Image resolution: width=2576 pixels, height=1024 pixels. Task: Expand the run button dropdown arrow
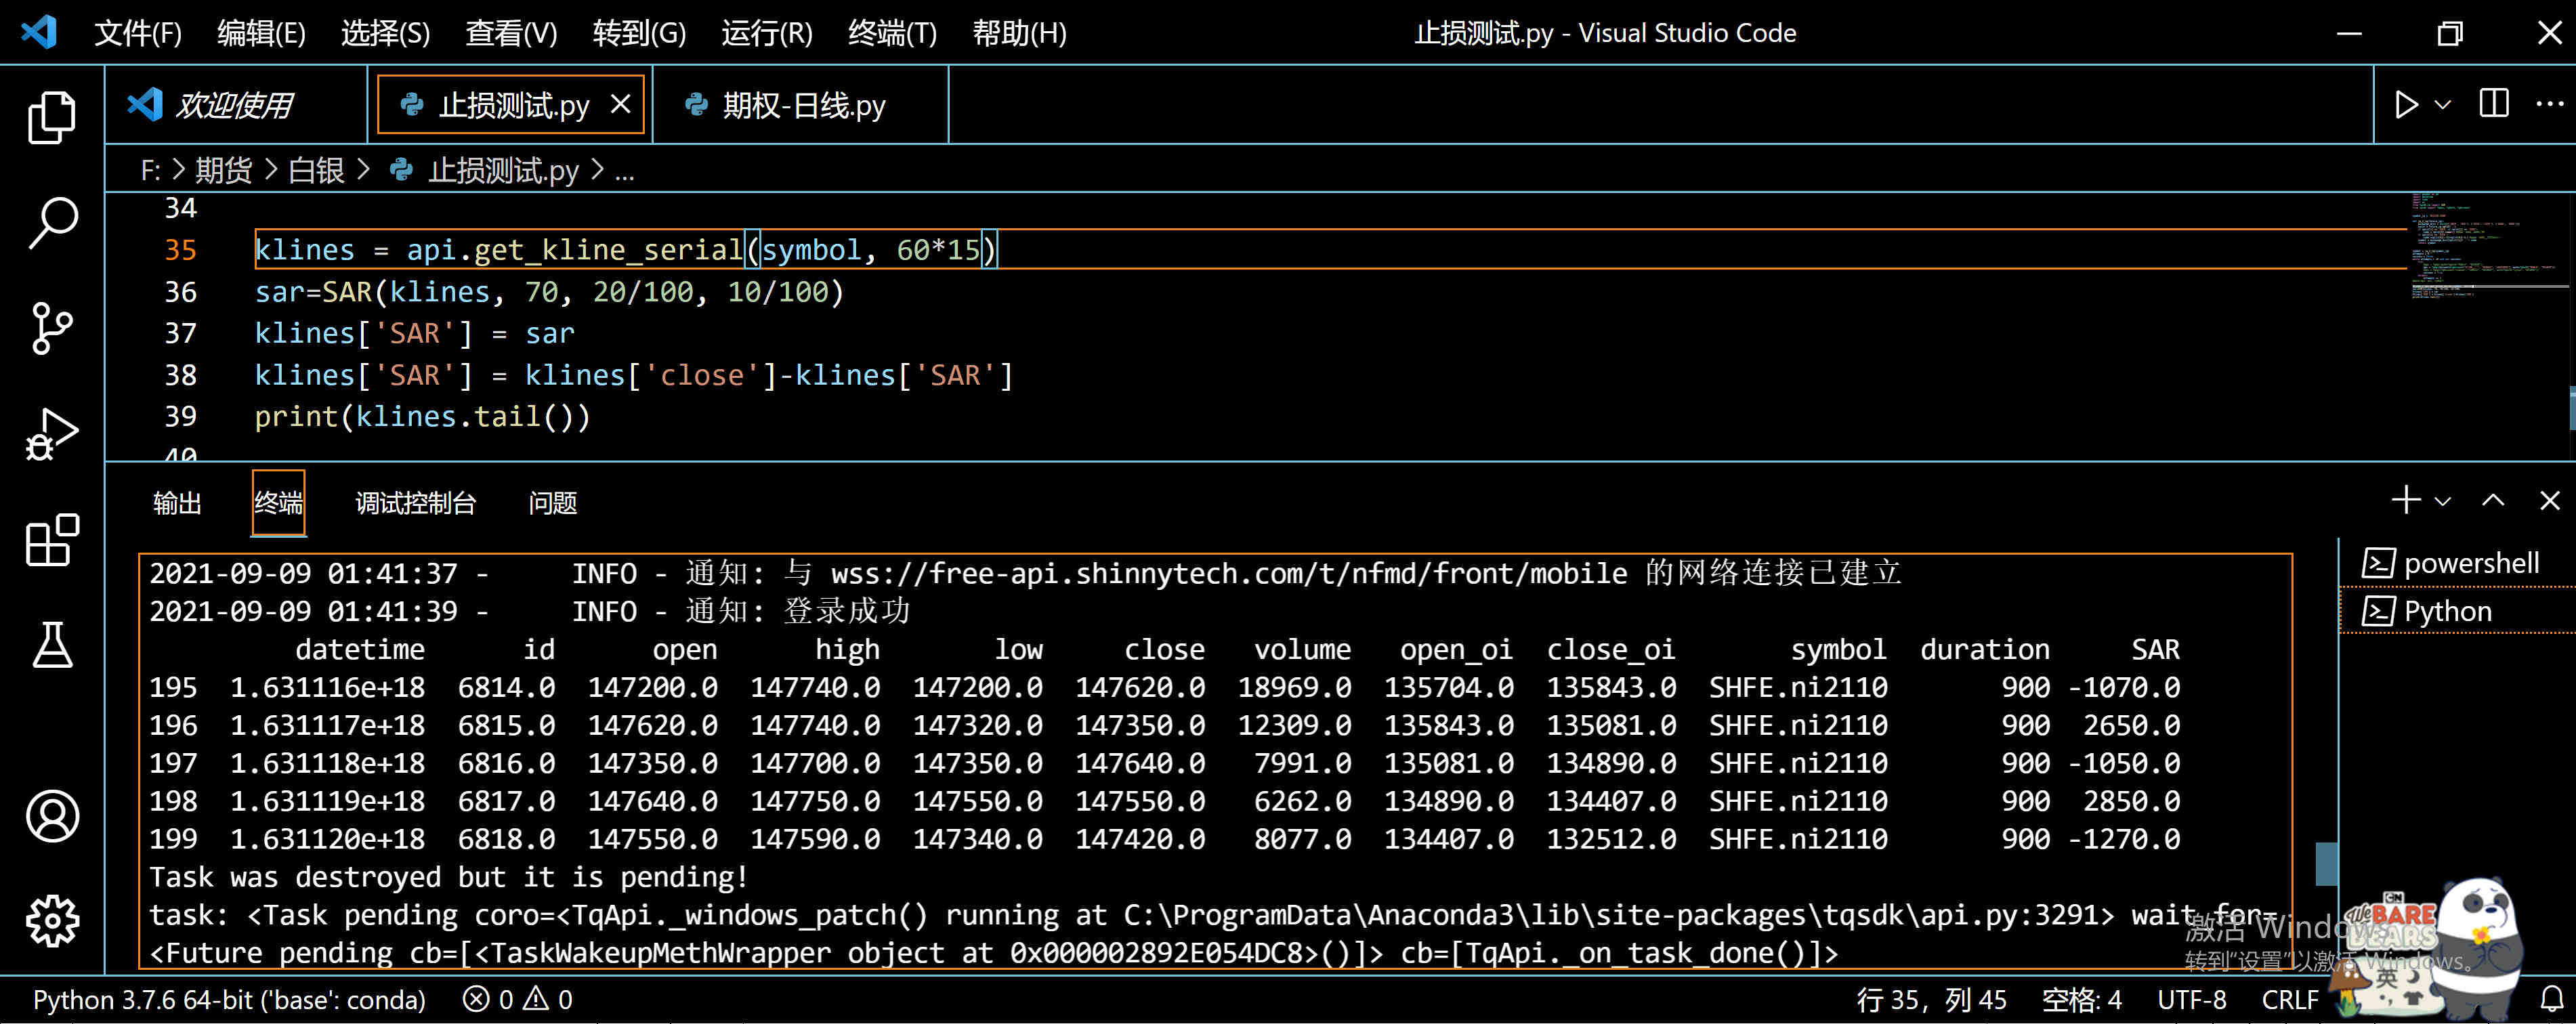pos(2442,104)
